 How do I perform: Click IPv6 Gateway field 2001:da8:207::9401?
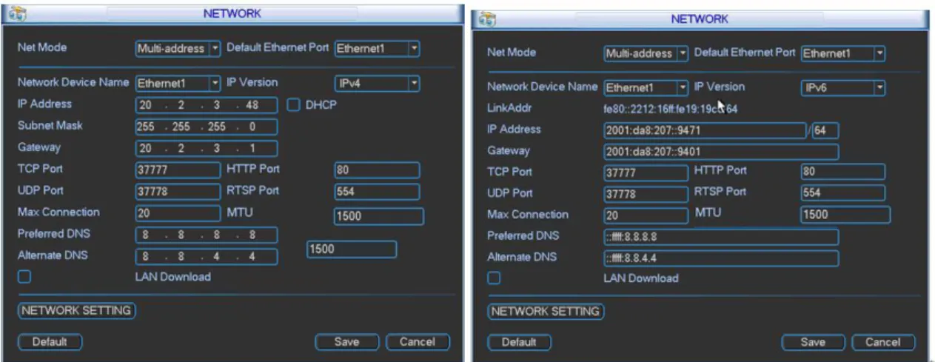point(721,152)
